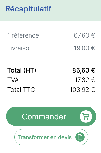Click the 17,32 € TVA amount
The width and height of the screenshot is (101, 153).
tap(85, 80)
